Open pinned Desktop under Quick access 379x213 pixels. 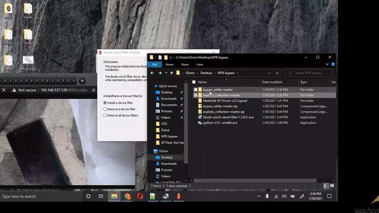click(166, 92)
